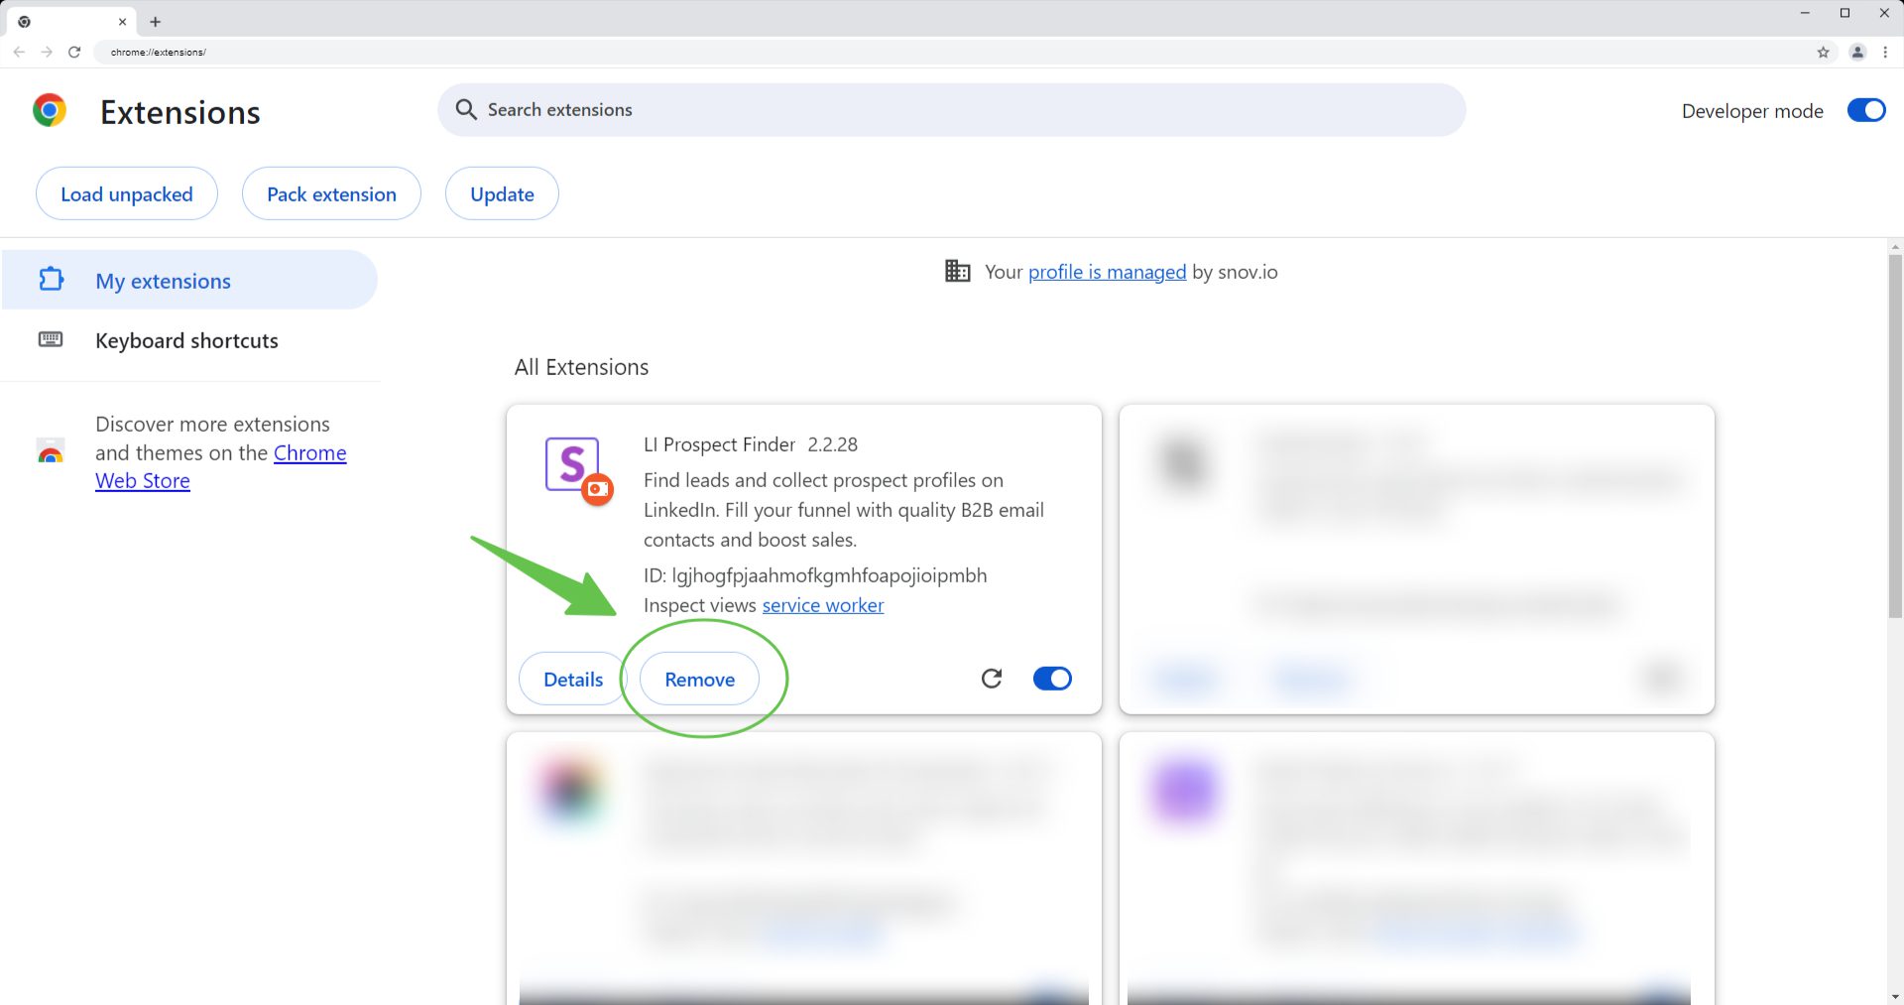The width and height of the screenshot is (1904, 1005).
Task: Remove the LI Prospect Finder extension
Action: coord(699,680)
